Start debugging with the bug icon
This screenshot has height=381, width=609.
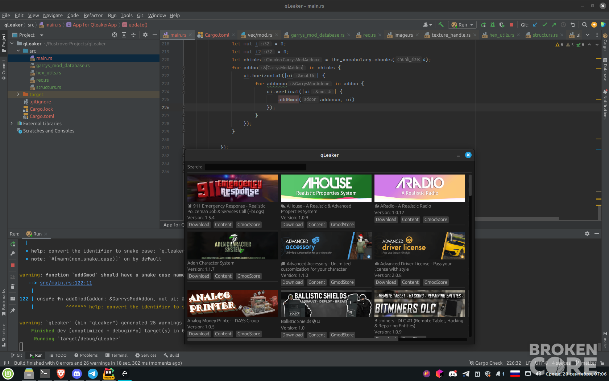493,25
